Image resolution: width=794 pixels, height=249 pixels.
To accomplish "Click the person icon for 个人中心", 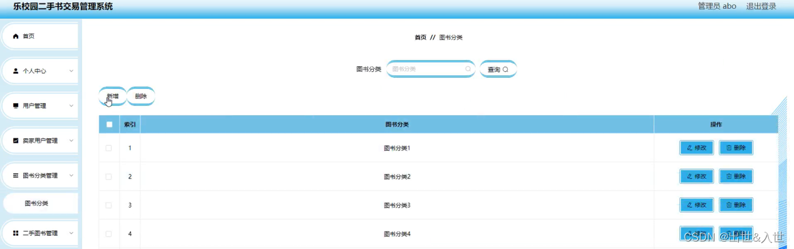I will click(16, 71).
